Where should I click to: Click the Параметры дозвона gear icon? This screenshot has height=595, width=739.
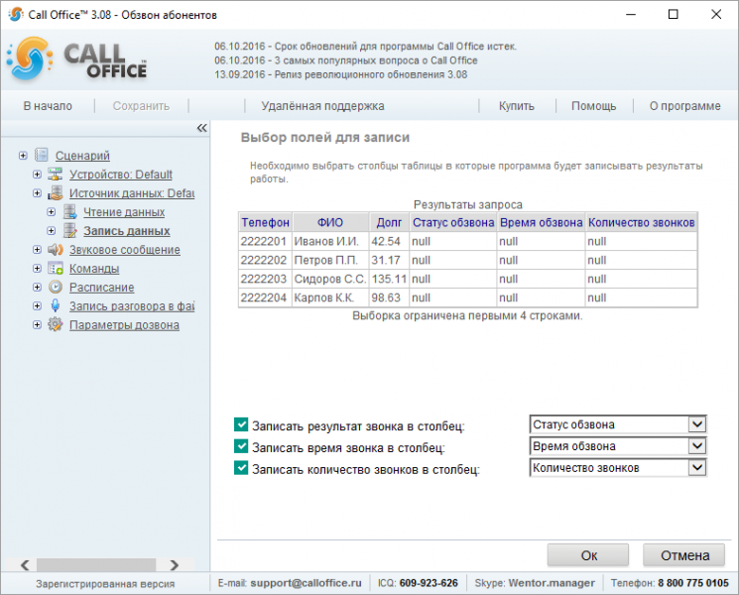point(56,324)
